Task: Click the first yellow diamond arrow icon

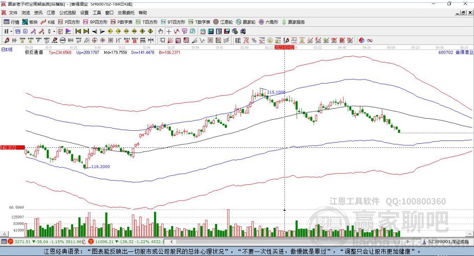Action: coord(110,31)
